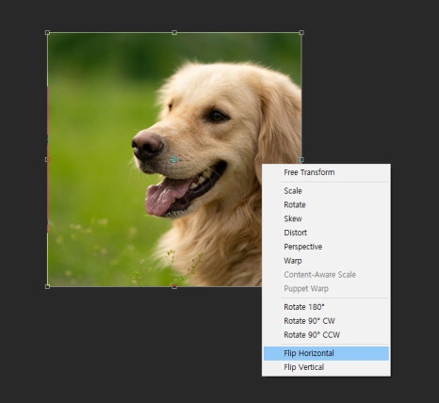439x403 pixels.
Task: Click the top-center transform handle
Action: [x=174, y=33]
